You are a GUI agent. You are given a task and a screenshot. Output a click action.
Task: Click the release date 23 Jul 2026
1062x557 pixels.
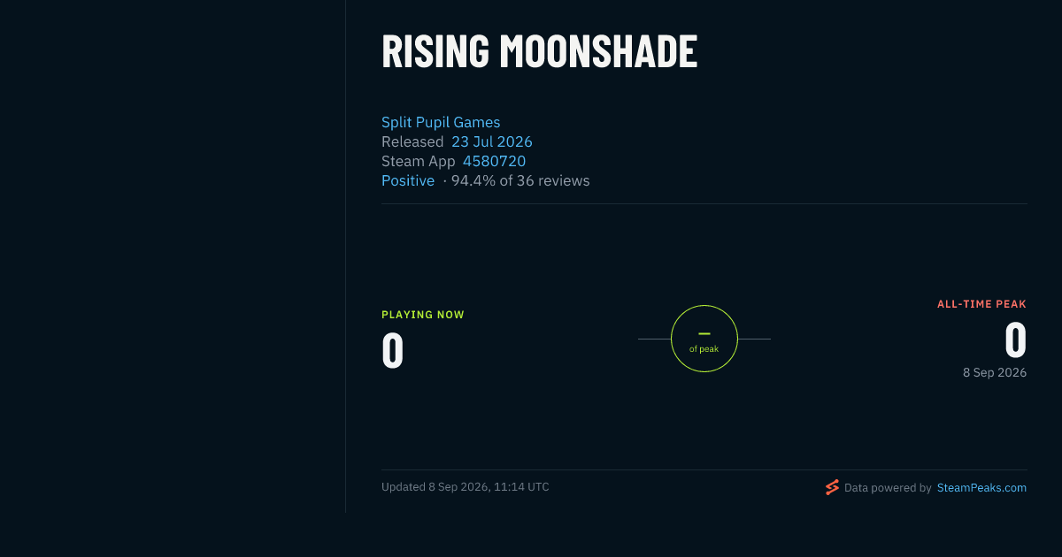492,141
